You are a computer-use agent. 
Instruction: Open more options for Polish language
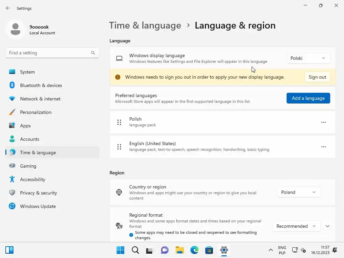[324, 122]
